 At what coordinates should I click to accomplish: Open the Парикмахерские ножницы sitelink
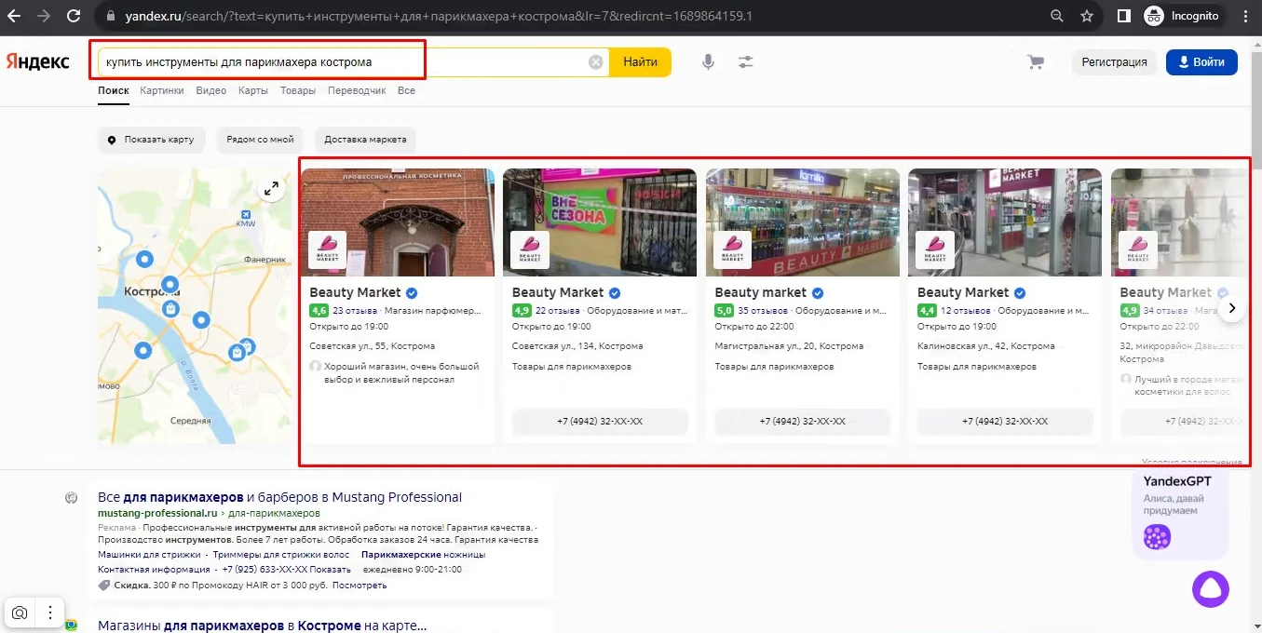pyautogui.click(x=423, y=554)
